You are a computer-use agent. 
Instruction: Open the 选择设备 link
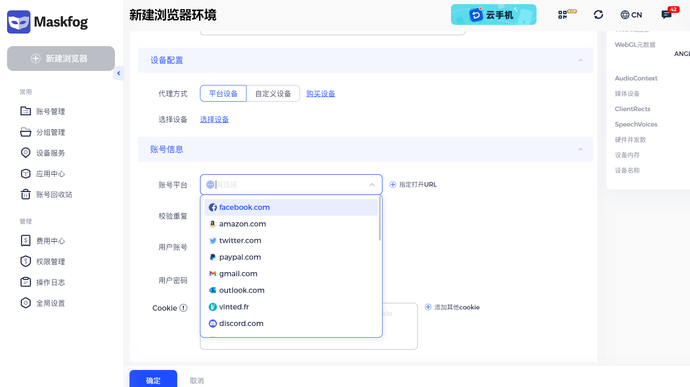[x=215, y=119]
